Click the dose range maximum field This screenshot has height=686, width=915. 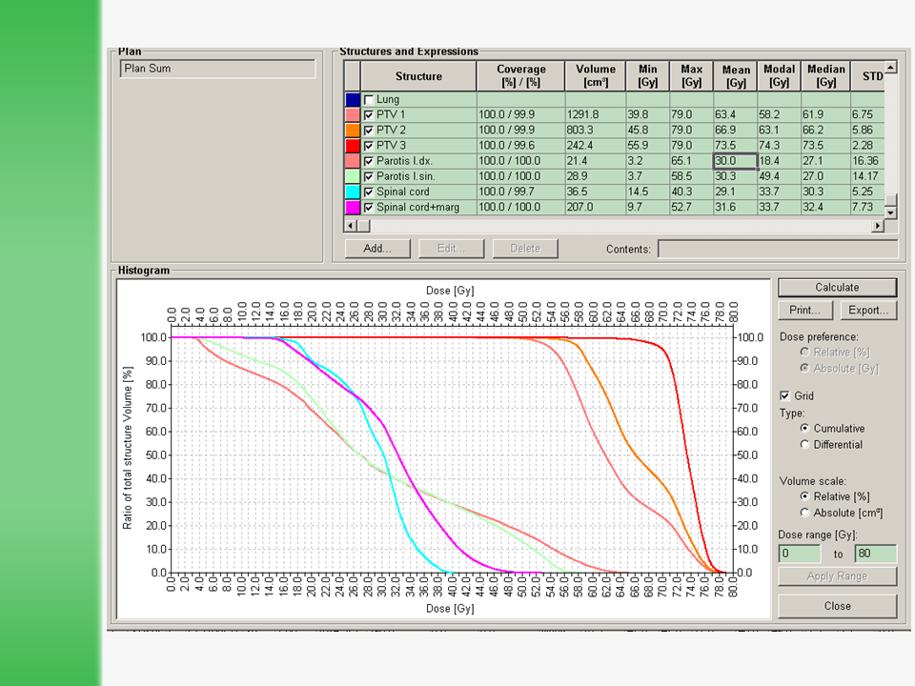(x=875, y=554)
